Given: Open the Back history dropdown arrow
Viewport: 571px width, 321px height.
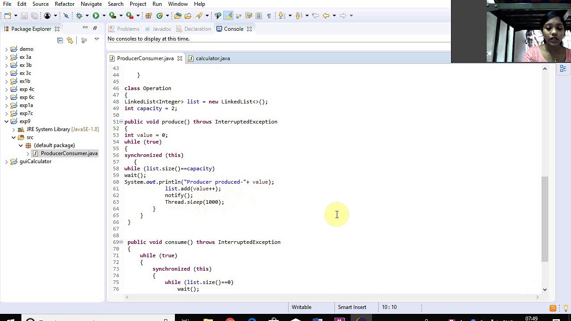Looking at the screenshot, I should coord(334,16).
